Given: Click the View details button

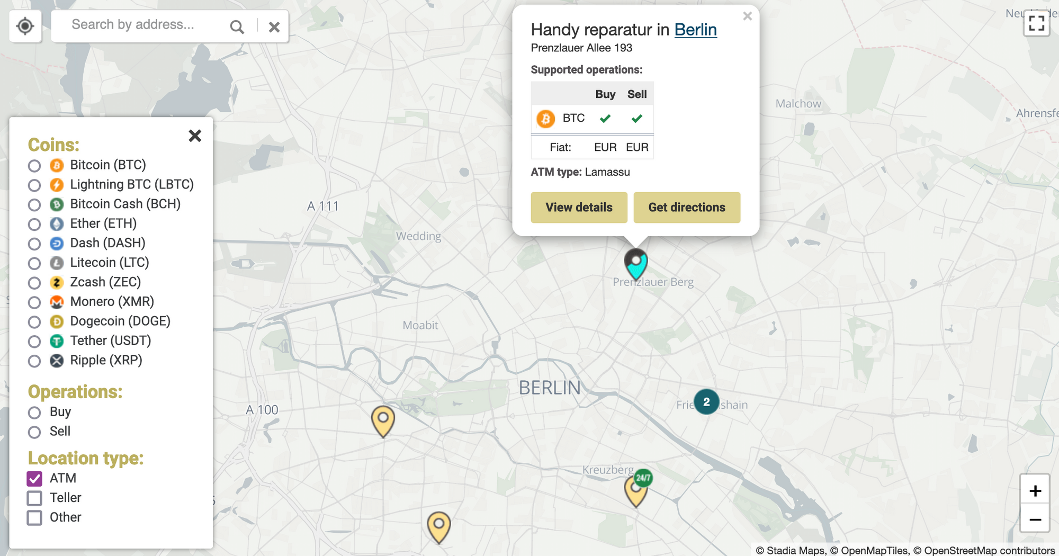Looking at the screenshot, I should pos(579,208).
